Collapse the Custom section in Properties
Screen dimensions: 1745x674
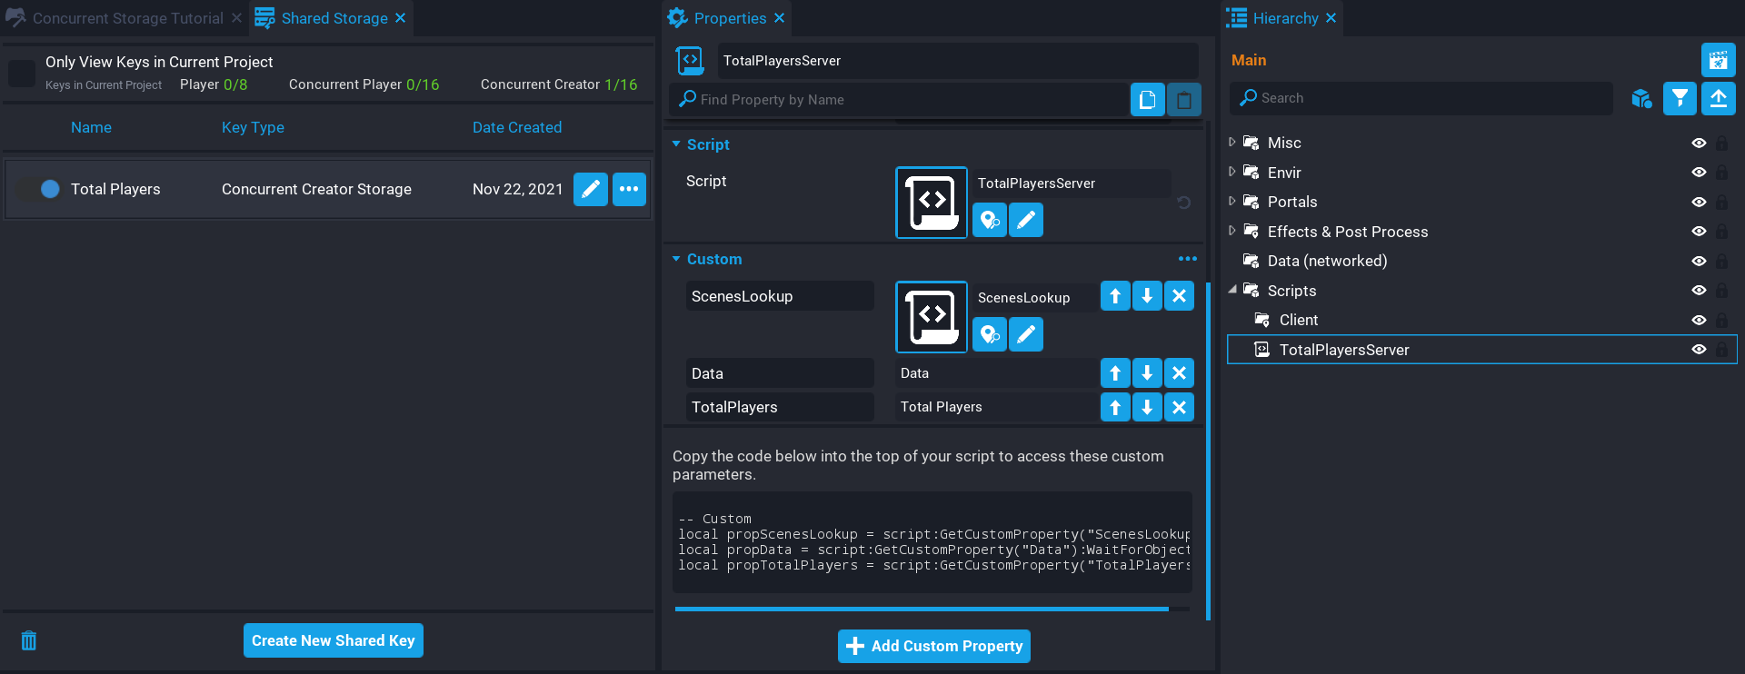click(x=676, y=259)
